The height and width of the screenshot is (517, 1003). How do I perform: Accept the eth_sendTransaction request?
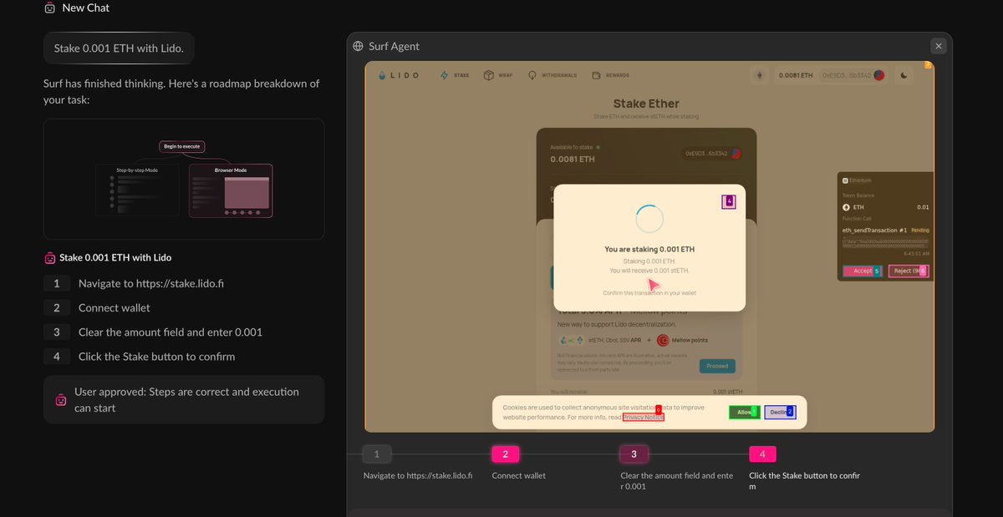(863, 271)
